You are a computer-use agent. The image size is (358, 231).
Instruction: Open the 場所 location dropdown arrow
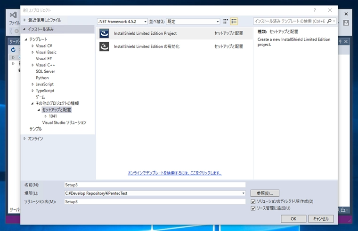click(x=244, y=193)
